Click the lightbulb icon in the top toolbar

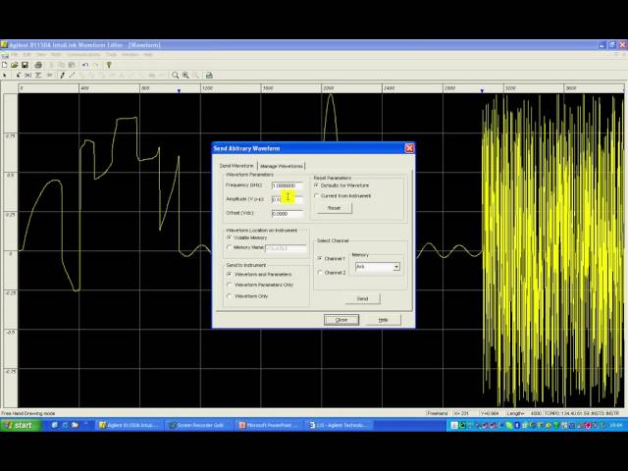(x=109, y=65)
